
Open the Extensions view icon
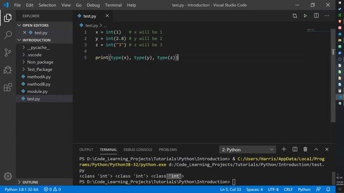tap(8, 87)
